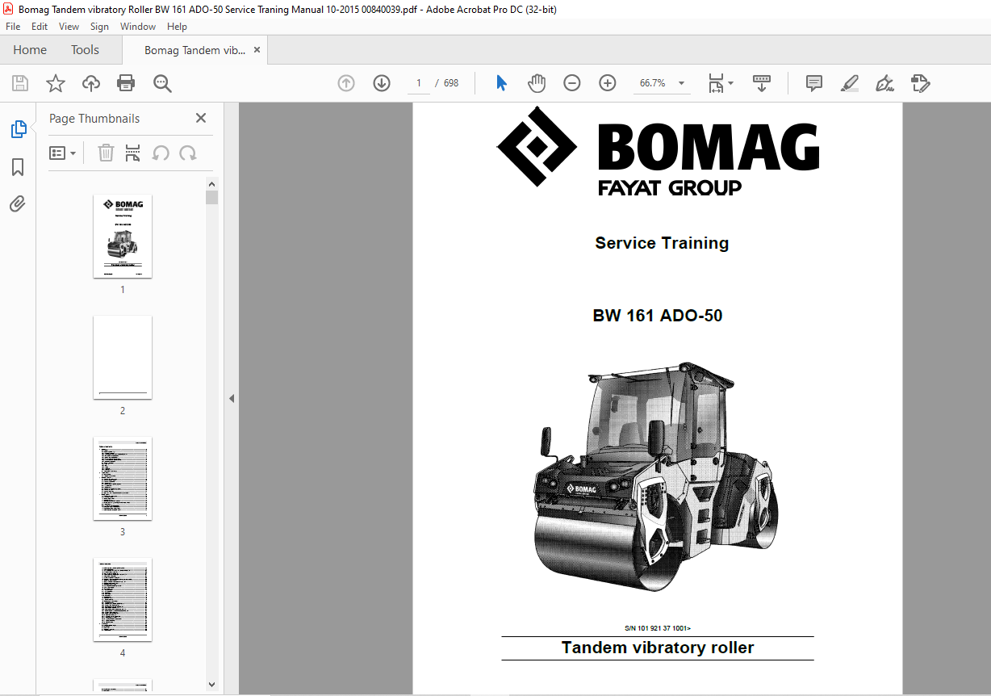
Task: Delete selected page with the trash icon
Action: [106, 153]
